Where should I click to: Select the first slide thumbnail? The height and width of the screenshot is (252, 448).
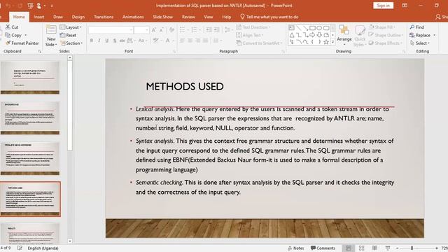(x=30, y=78)
